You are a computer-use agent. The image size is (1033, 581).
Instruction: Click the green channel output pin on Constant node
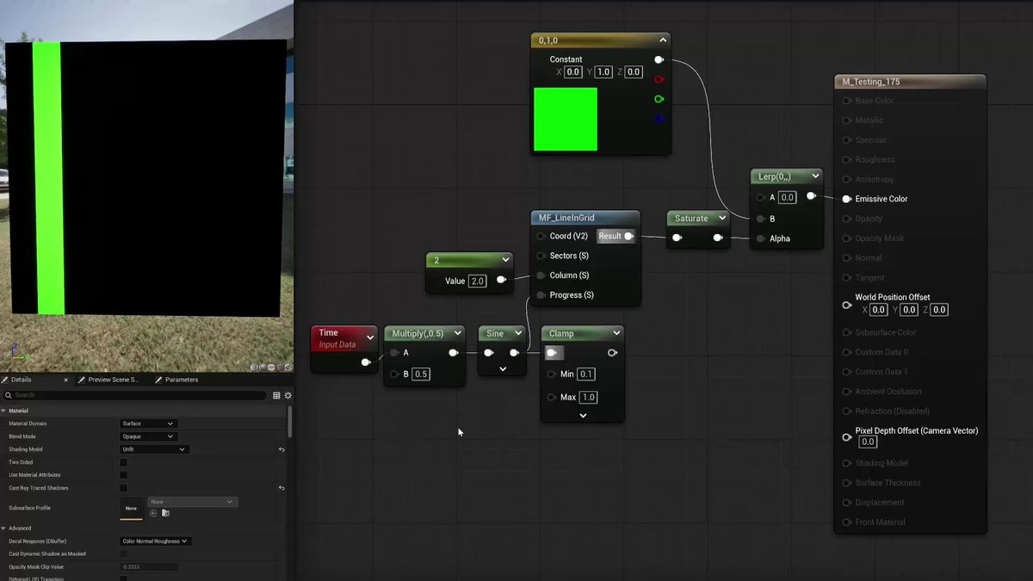coord(659,99)
